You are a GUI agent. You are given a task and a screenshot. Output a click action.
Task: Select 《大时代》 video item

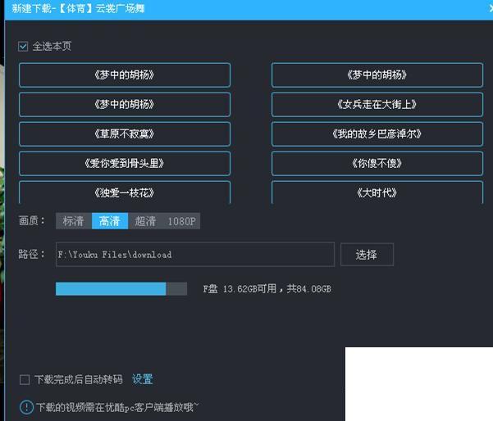click(x=377, y=192)
